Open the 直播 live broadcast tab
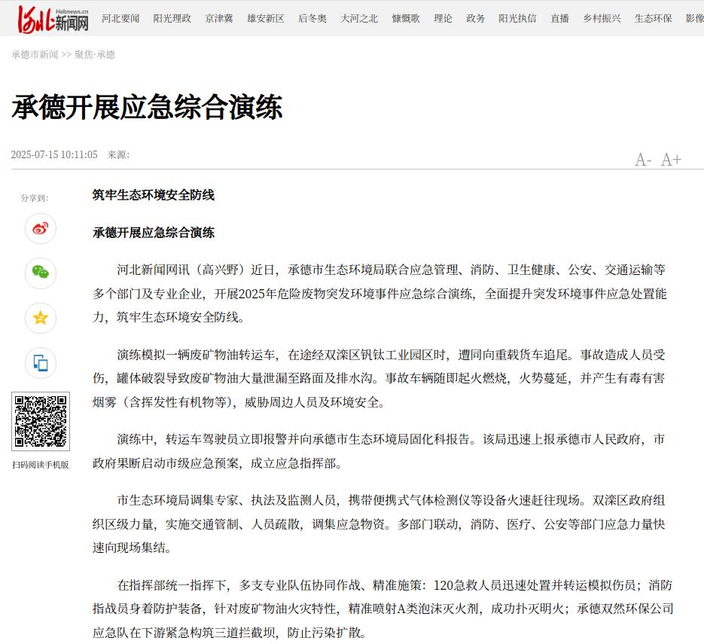This screenshot has width=704, height=644. tap(559, 19)
